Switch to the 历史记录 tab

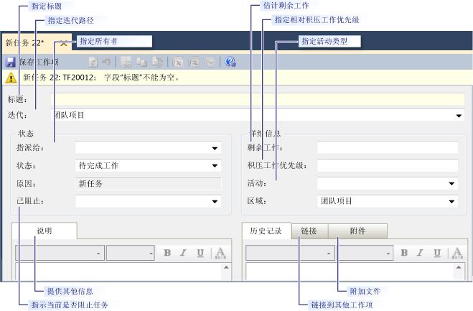tap(266, 231)
